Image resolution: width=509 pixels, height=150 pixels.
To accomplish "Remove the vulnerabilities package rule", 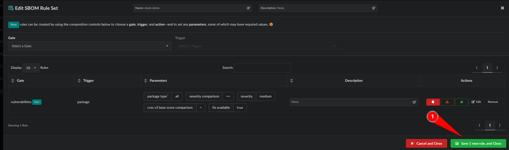I will 493,102.
